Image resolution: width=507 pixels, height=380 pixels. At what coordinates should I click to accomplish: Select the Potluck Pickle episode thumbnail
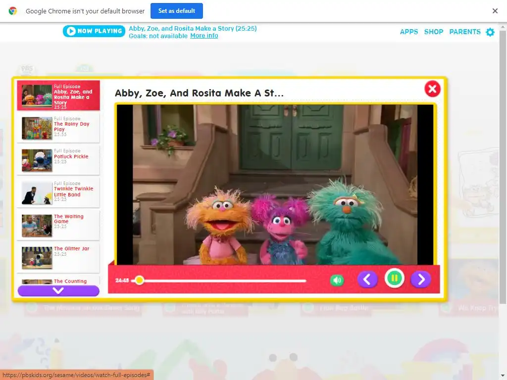click(37, 160)
